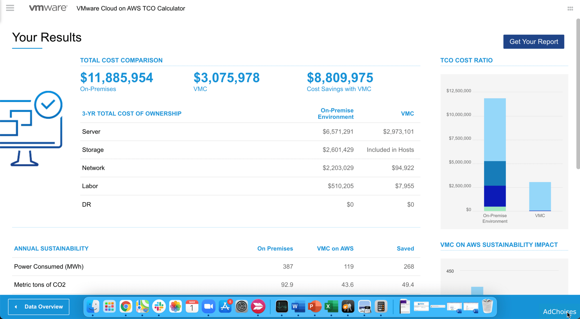Click the AdChoices link

[x=559, y=312]
